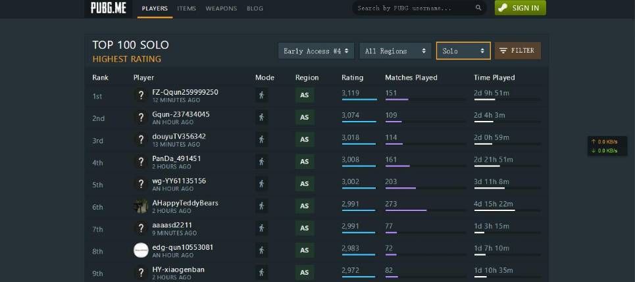Screen dimensions: 635x282
Task: Click the search magnifier icon
Action: (x=478, y=8)
